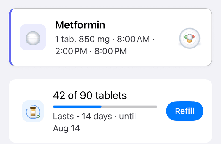Tap the red pill in the dish

click(193, 37)
